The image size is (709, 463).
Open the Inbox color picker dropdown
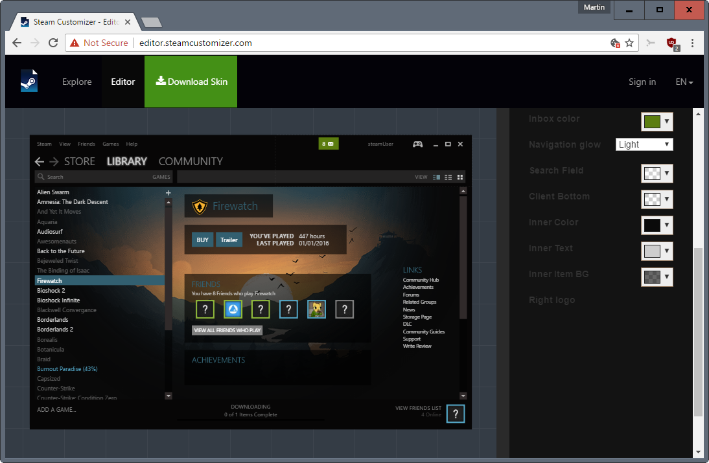657,122
